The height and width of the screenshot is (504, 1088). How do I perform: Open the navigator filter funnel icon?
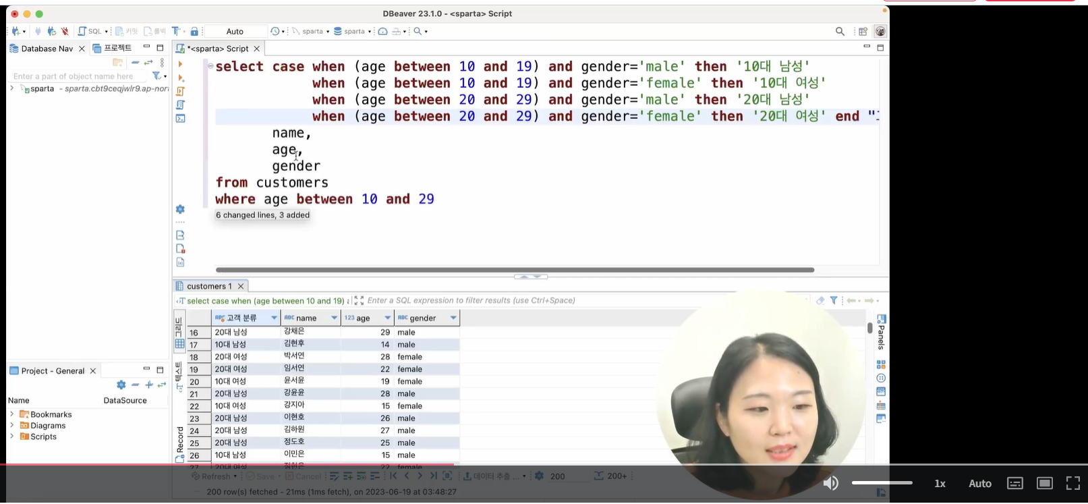tap(156, 76)
